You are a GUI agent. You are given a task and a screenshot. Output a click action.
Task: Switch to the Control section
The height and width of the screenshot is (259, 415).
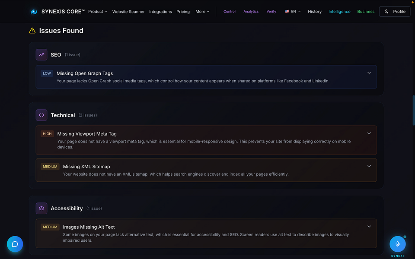click(230, 12)
